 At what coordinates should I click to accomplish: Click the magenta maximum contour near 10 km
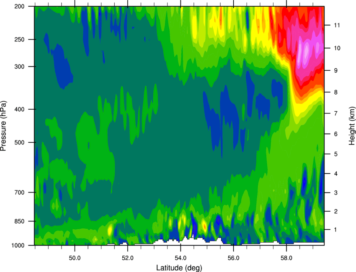(307, 50)
